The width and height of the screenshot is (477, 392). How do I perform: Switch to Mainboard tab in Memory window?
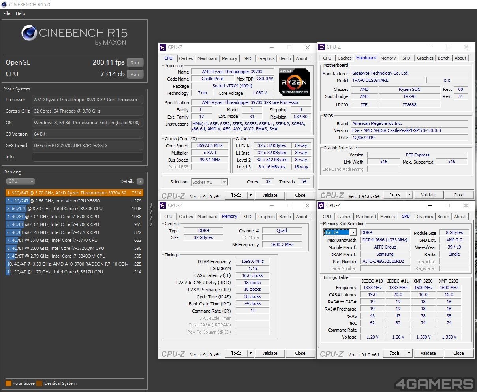[x=207, y=217]
